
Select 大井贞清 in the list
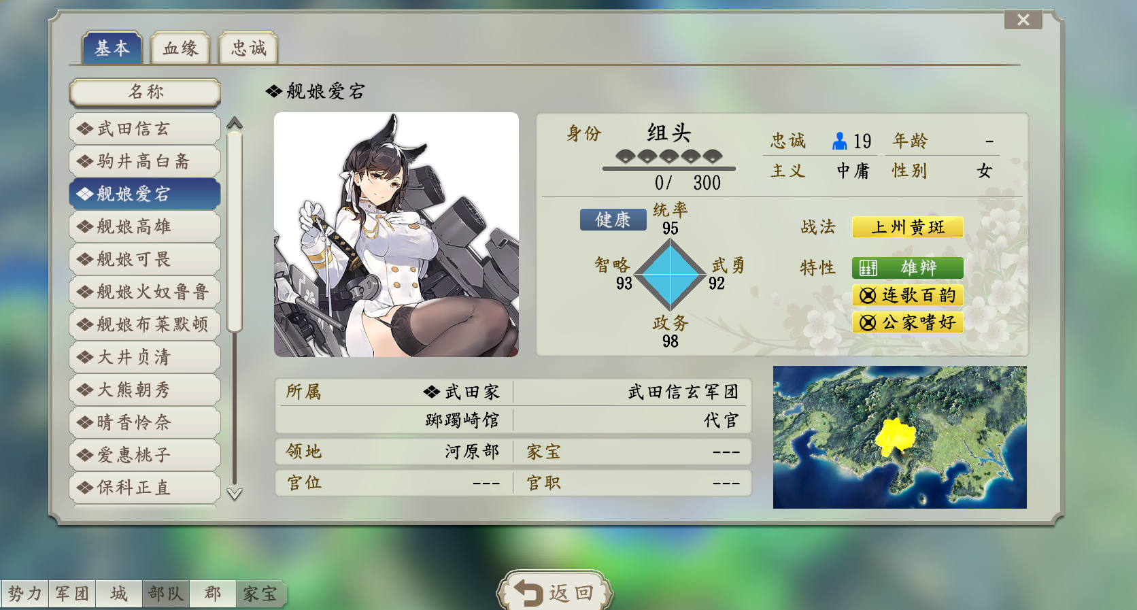click(x=145, y=357)
